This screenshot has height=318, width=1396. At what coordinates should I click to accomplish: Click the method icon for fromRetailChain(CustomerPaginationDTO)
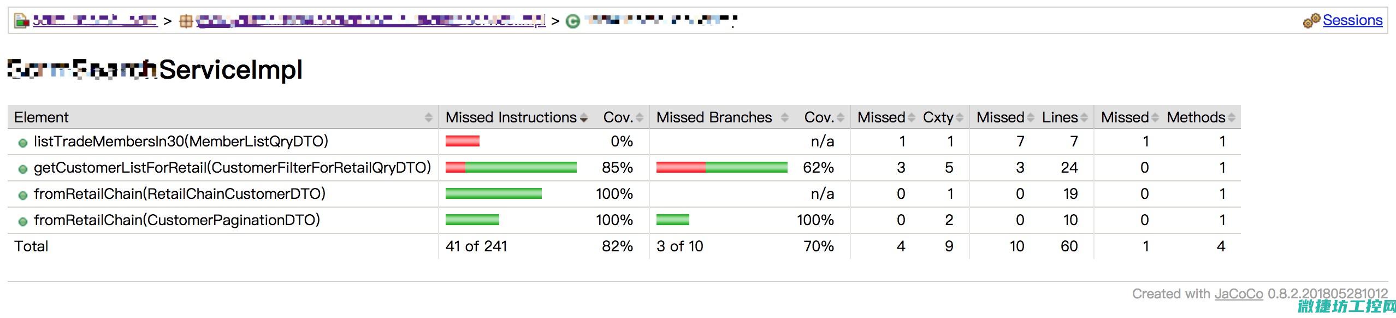coord(23,221)
